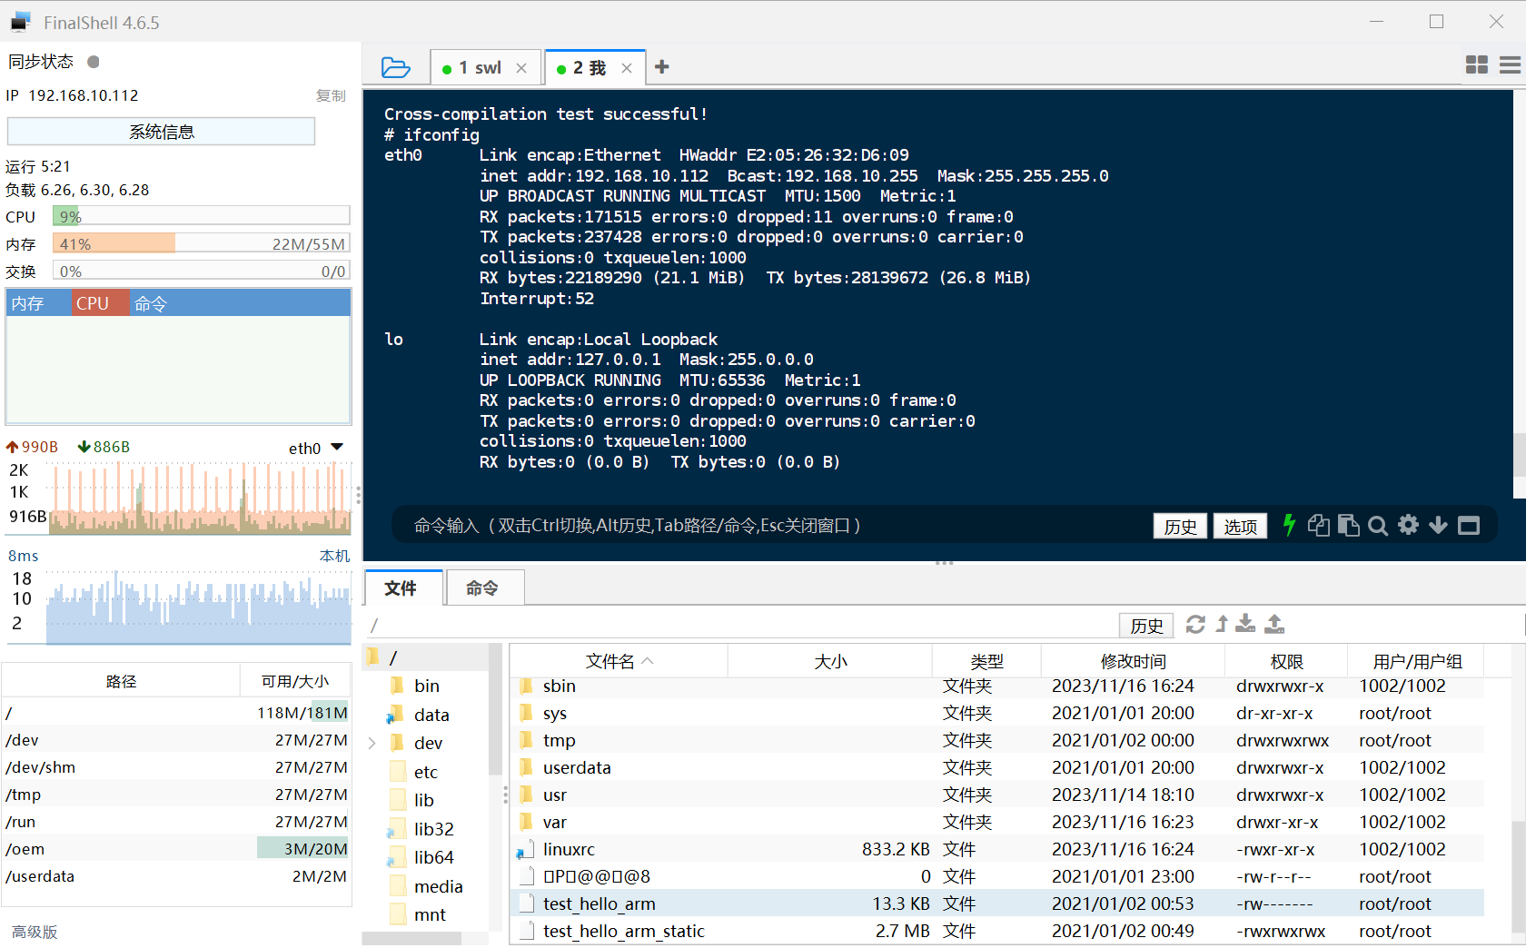
Task: Click the 选项 button
Action: click(1240, 527)
